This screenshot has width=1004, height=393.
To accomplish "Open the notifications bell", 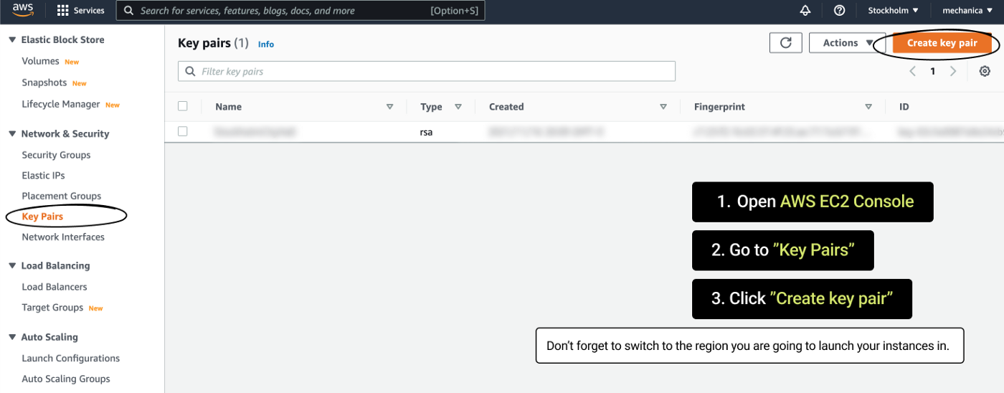I will pos(805,11).
